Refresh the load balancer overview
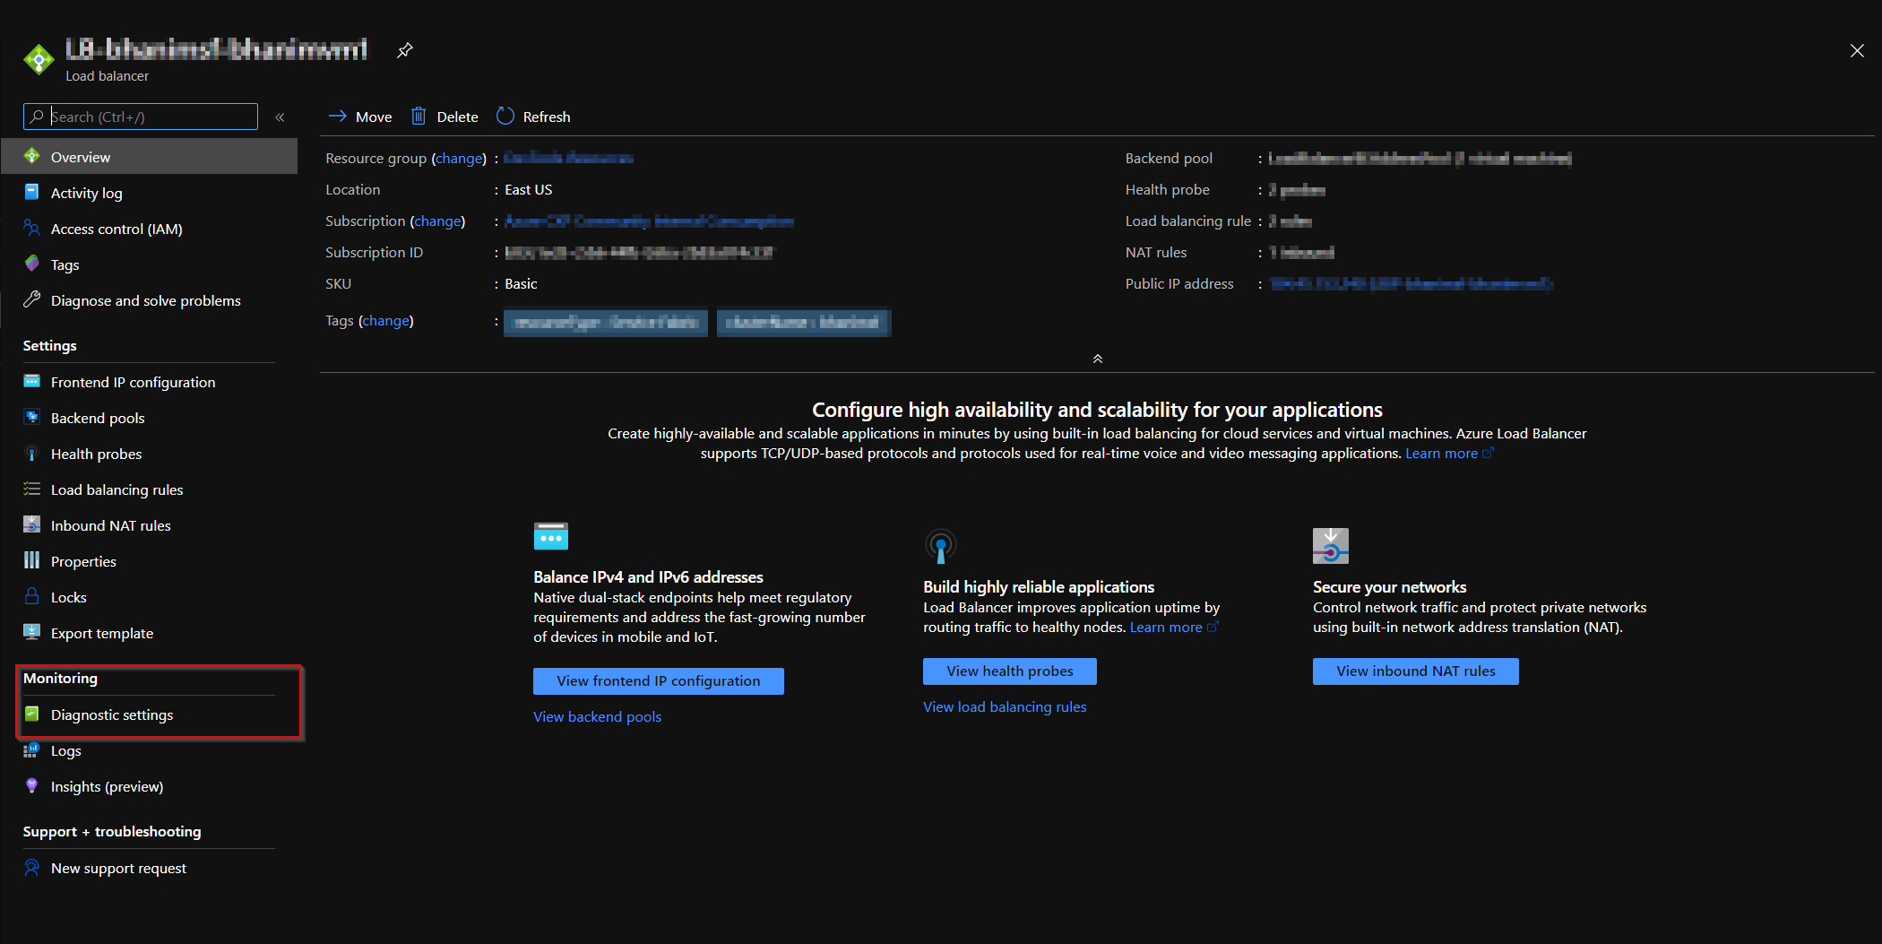The image size is (1882, 944). (533, 117)
